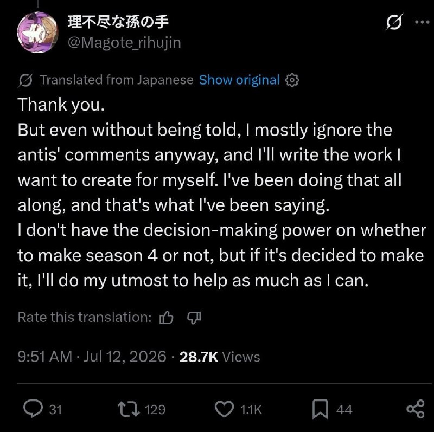This screenshot has height=432, width=434.
Task: Open the 9:51 AM · Jul 12, 2026 timestamp
Action: 92,357
